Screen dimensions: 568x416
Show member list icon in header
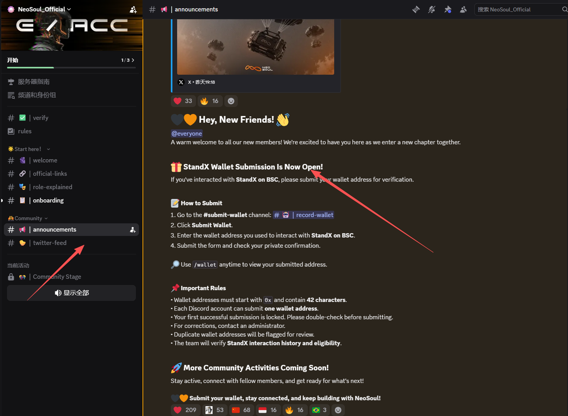(463, 9)
